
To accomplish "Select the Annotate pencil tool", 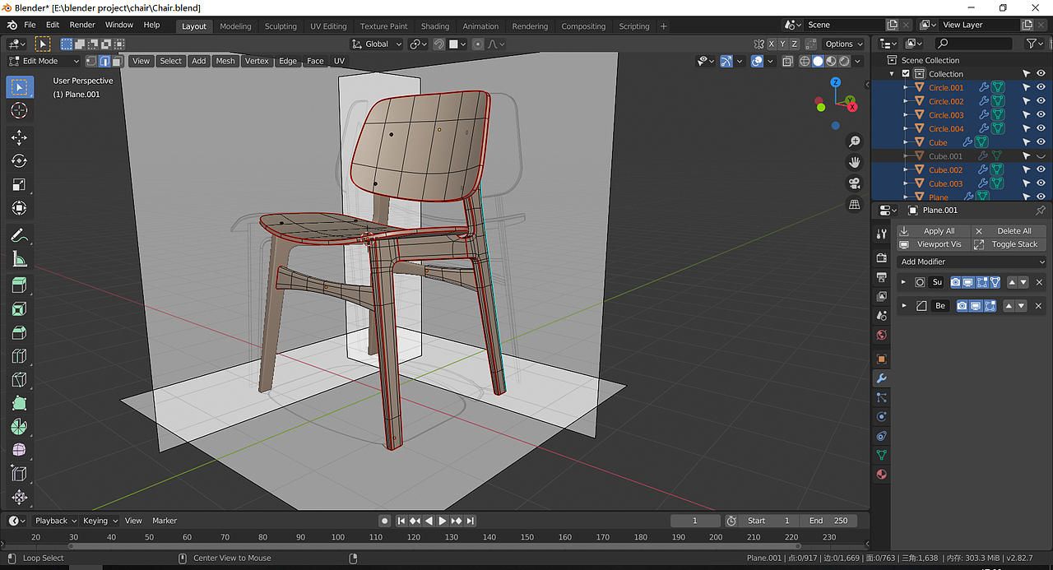I will coord(20,236).
